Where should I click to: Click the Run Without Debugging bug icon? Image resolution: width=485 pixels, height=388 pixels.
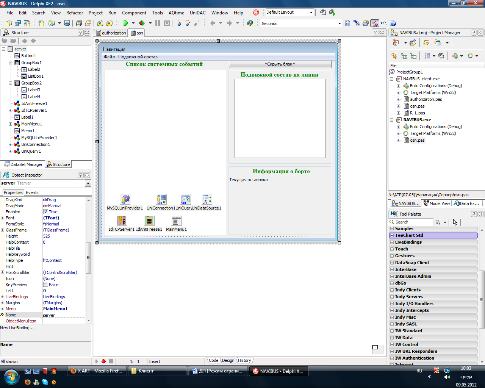click(x=142, y=23)
